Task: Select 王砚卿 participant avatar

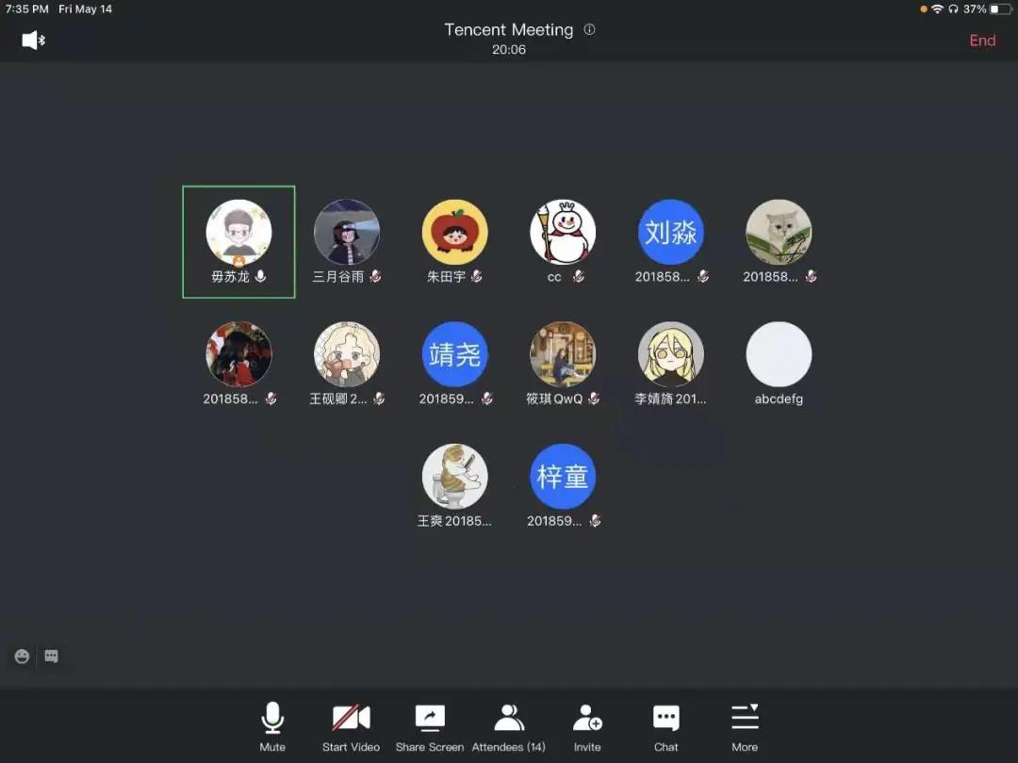Action: (x=347, y=354)
